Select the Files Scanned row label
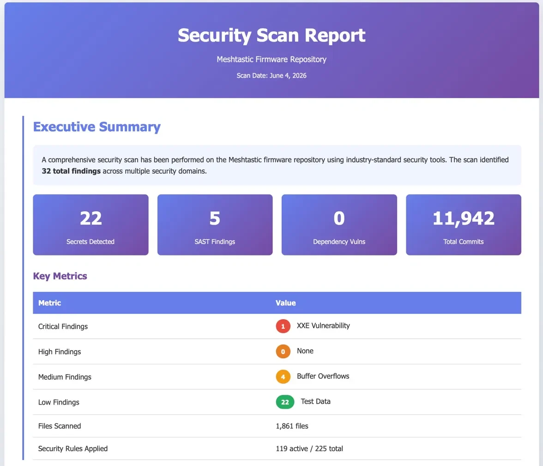 (x=60, y=426)
